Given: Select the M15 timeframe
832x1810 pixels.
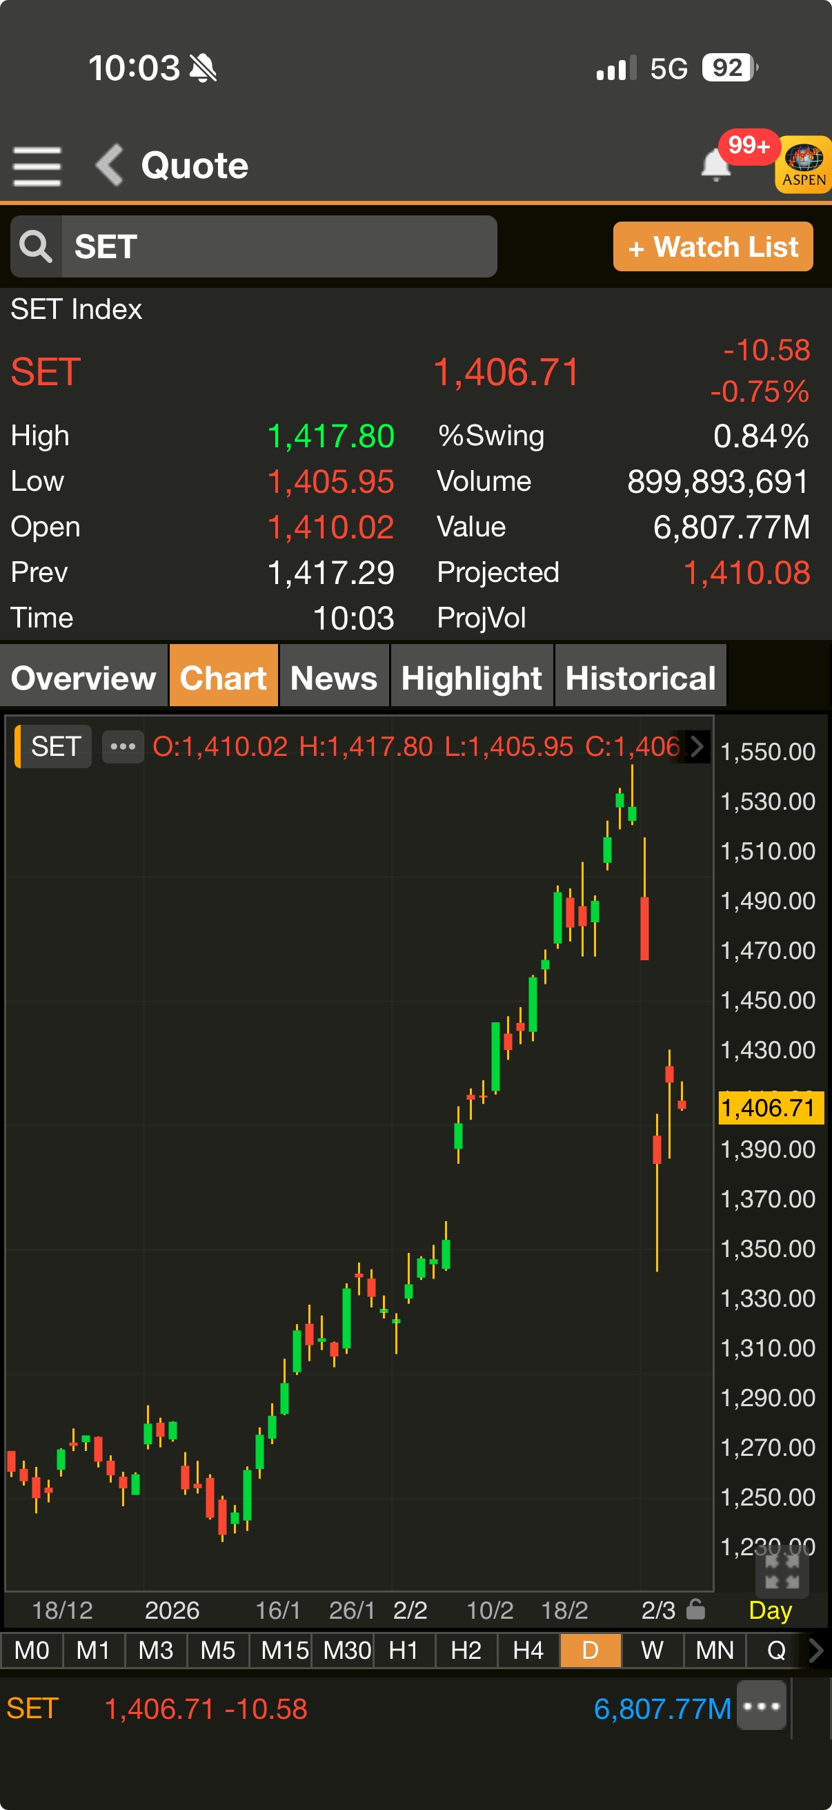Looking at the screenshot, I should [284, 1650].
